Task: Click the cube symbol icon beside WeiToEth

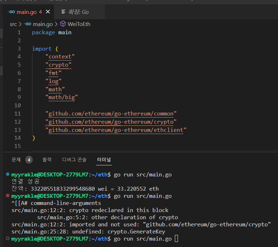Action: click(x=63, y=24)
